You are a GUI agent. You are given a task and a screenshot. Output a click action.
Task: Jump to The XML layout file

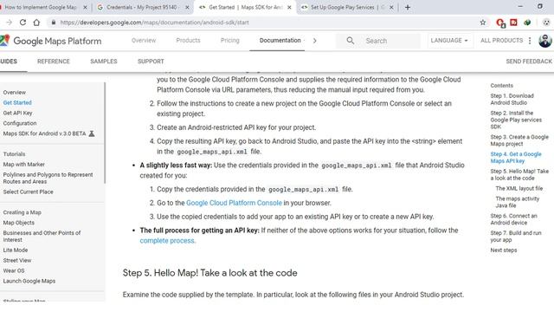coord(519,189)
